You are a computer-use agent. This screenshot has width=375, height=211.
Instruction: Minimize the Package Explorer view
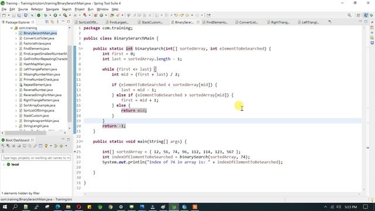tap(63, 22)
